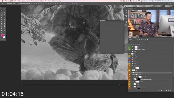Add a new adjustment layer icon
This screenshot has height=98, width=174.
click(164, 90)
